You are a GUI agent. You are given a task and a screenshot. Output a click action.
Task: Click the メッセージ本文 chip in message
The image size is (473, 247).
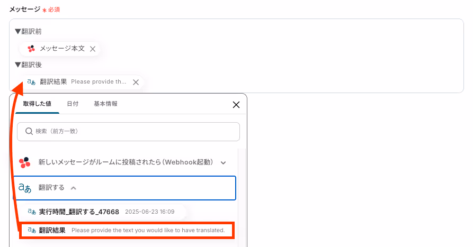click(59, 49)
